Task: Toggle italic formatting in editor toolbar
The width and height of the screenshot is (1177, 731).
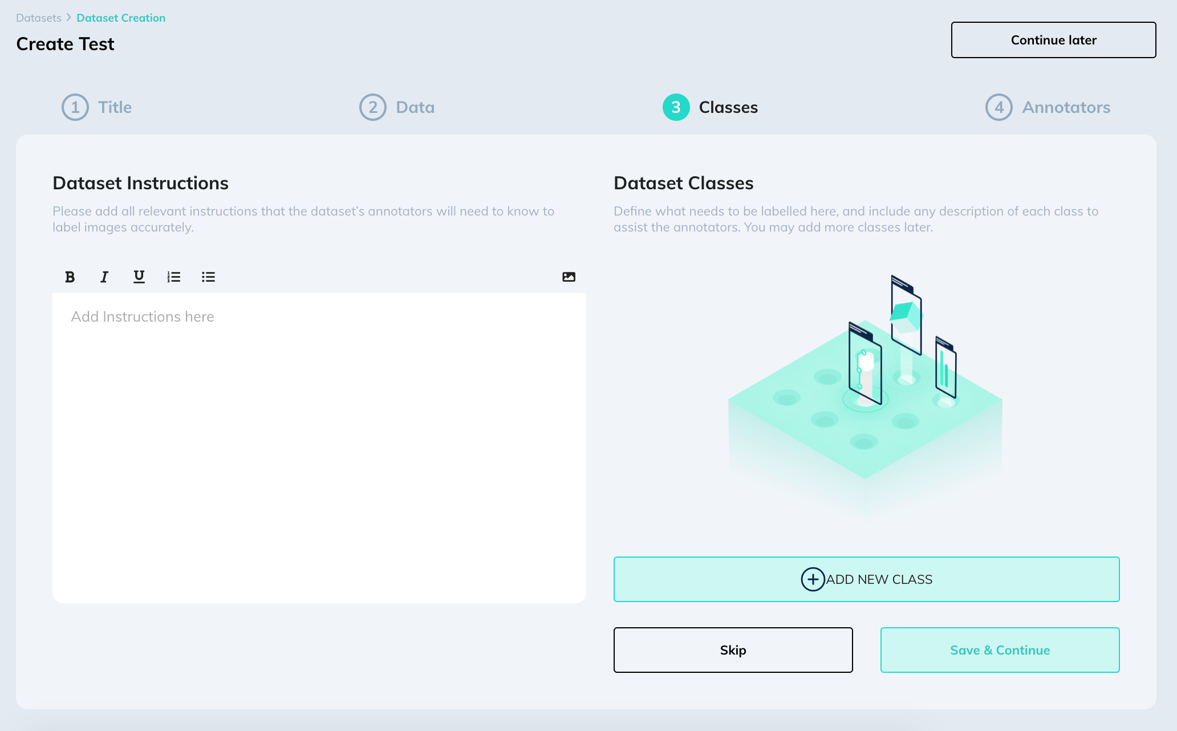Action: tap(104, 277)
